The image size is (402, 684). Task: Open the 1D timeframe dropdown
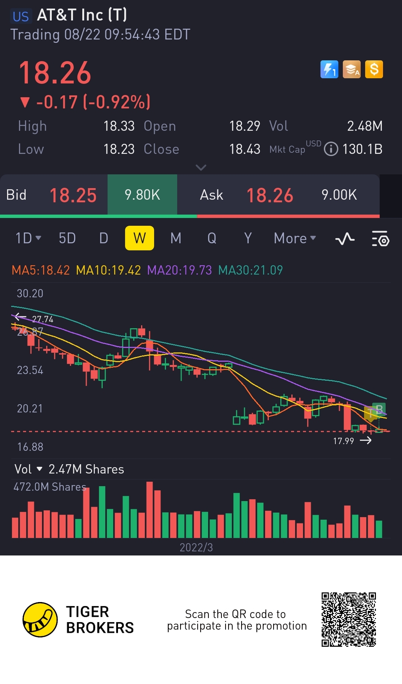[x=28, y=238]
